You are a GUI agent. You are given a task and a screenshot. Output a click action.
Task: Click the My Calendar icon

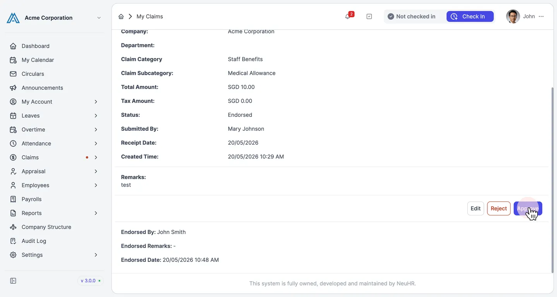(x=13, y=60)
